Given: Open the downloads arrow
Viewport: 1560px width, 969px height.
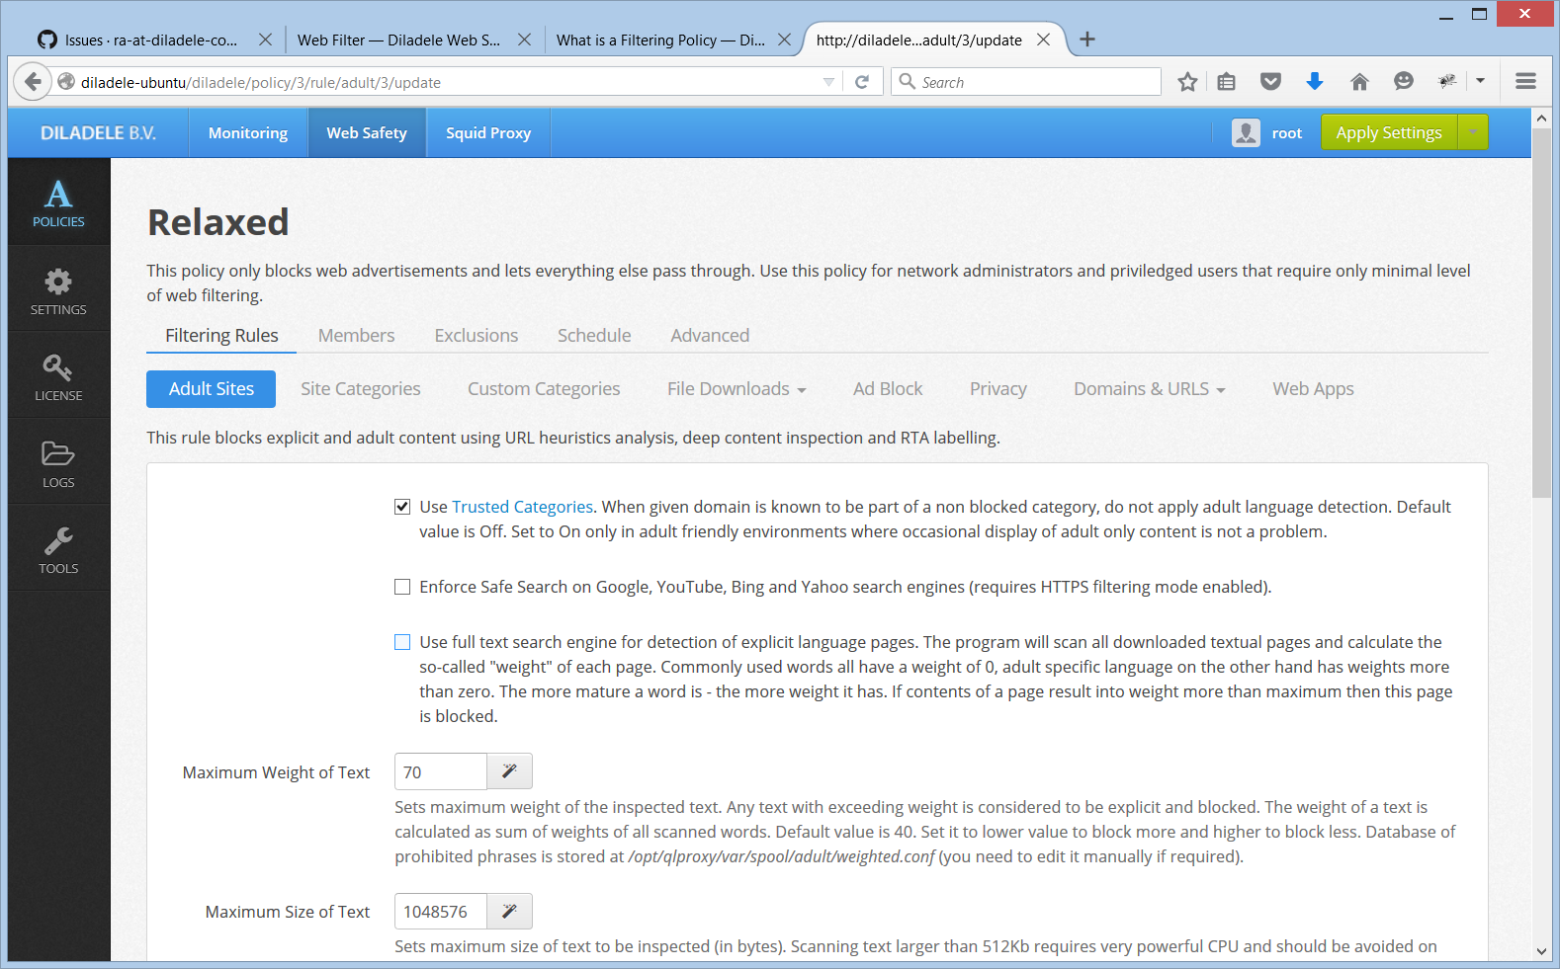Looking at the screenshot, I should [x=1315, y=82].
